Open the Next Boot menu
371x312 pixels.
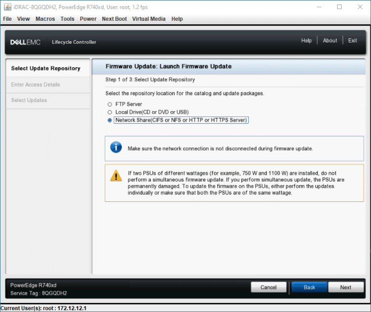click(x=114, y=19)
